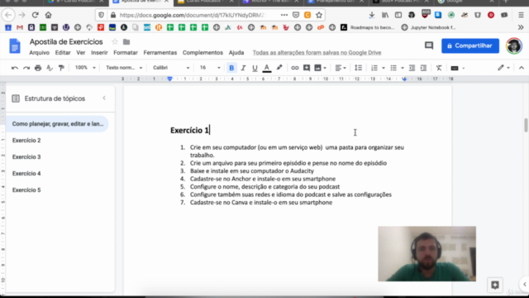The height and width of the screenshot is (298, 529).
Task: Bookmark this page with star icon
Action: (319, 15)
